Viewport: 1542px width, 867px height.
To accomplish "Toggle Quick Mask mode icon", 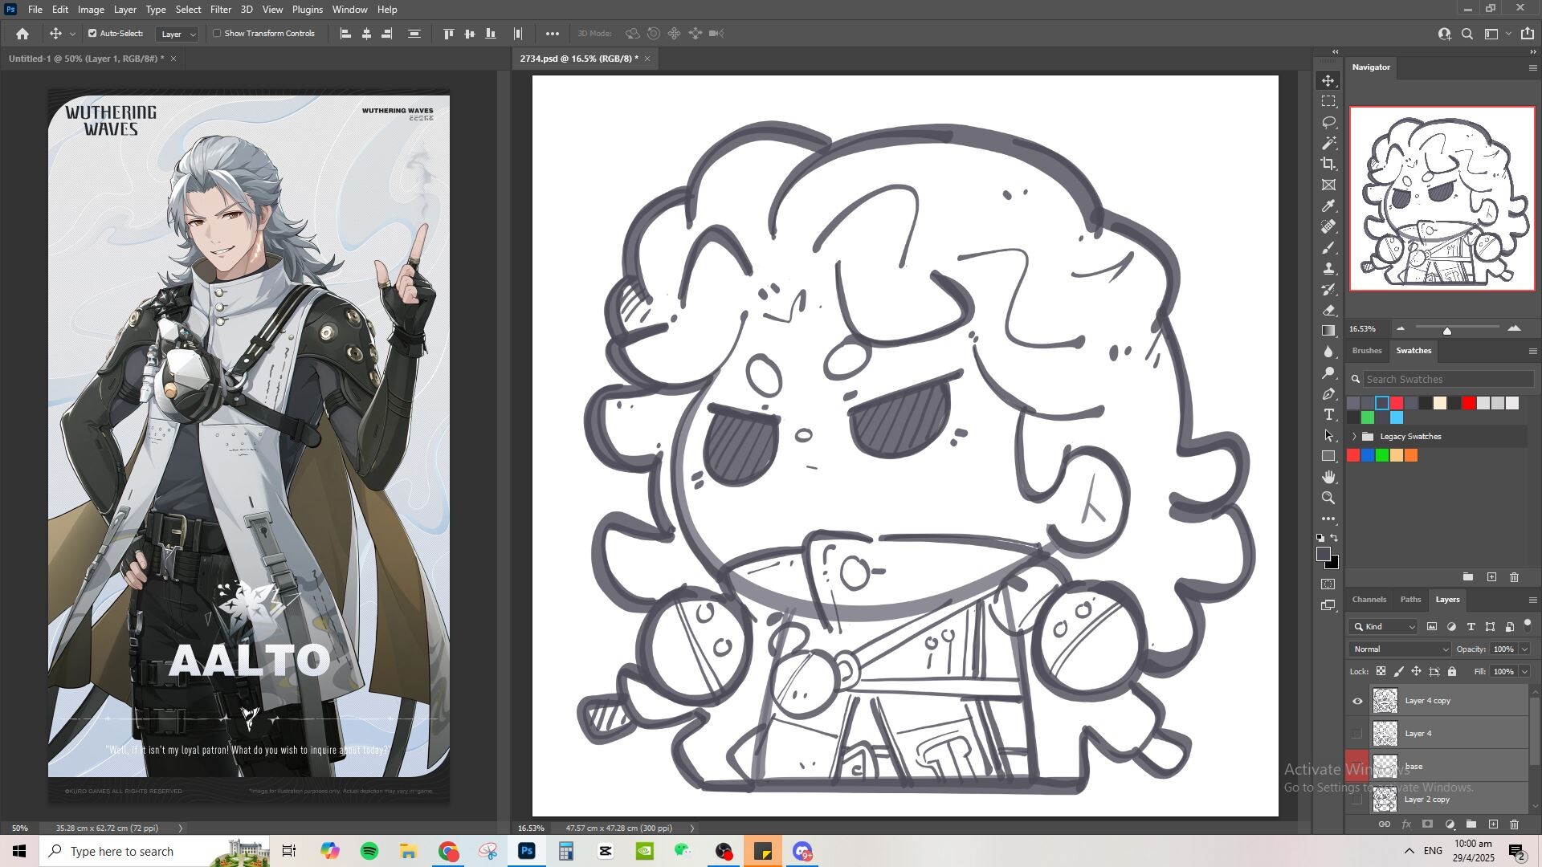I will pyautogui.click(x=1329, y=584).
